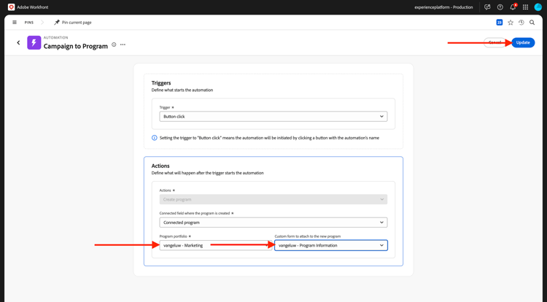Open the recent history clock icon
The height and width of the screenshot is (302, 547).
pyautogui.click(x=521, y=23)
